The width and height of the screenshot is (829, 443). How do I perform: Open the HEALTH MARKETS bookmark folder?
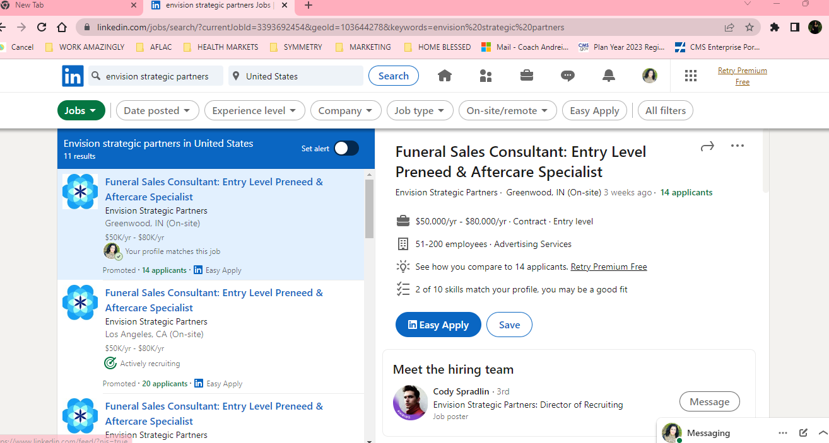(221, 47)
